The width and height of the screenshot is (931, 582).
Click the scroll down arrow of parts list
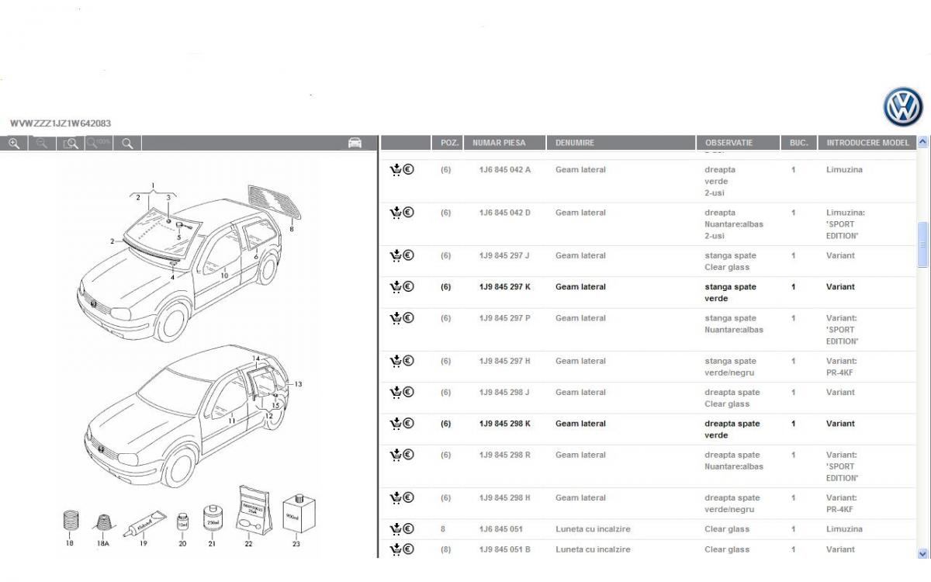(922, 553)
